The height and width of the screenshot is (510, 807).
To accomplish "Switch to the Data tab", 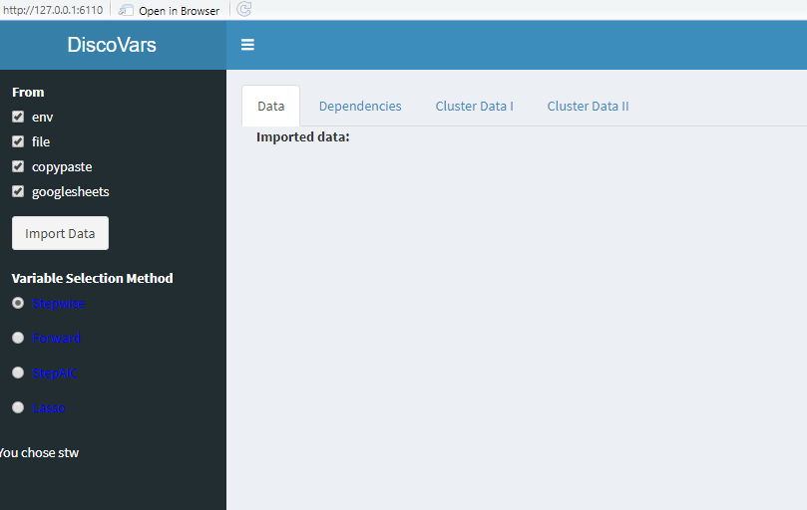I will coord(270,106).
